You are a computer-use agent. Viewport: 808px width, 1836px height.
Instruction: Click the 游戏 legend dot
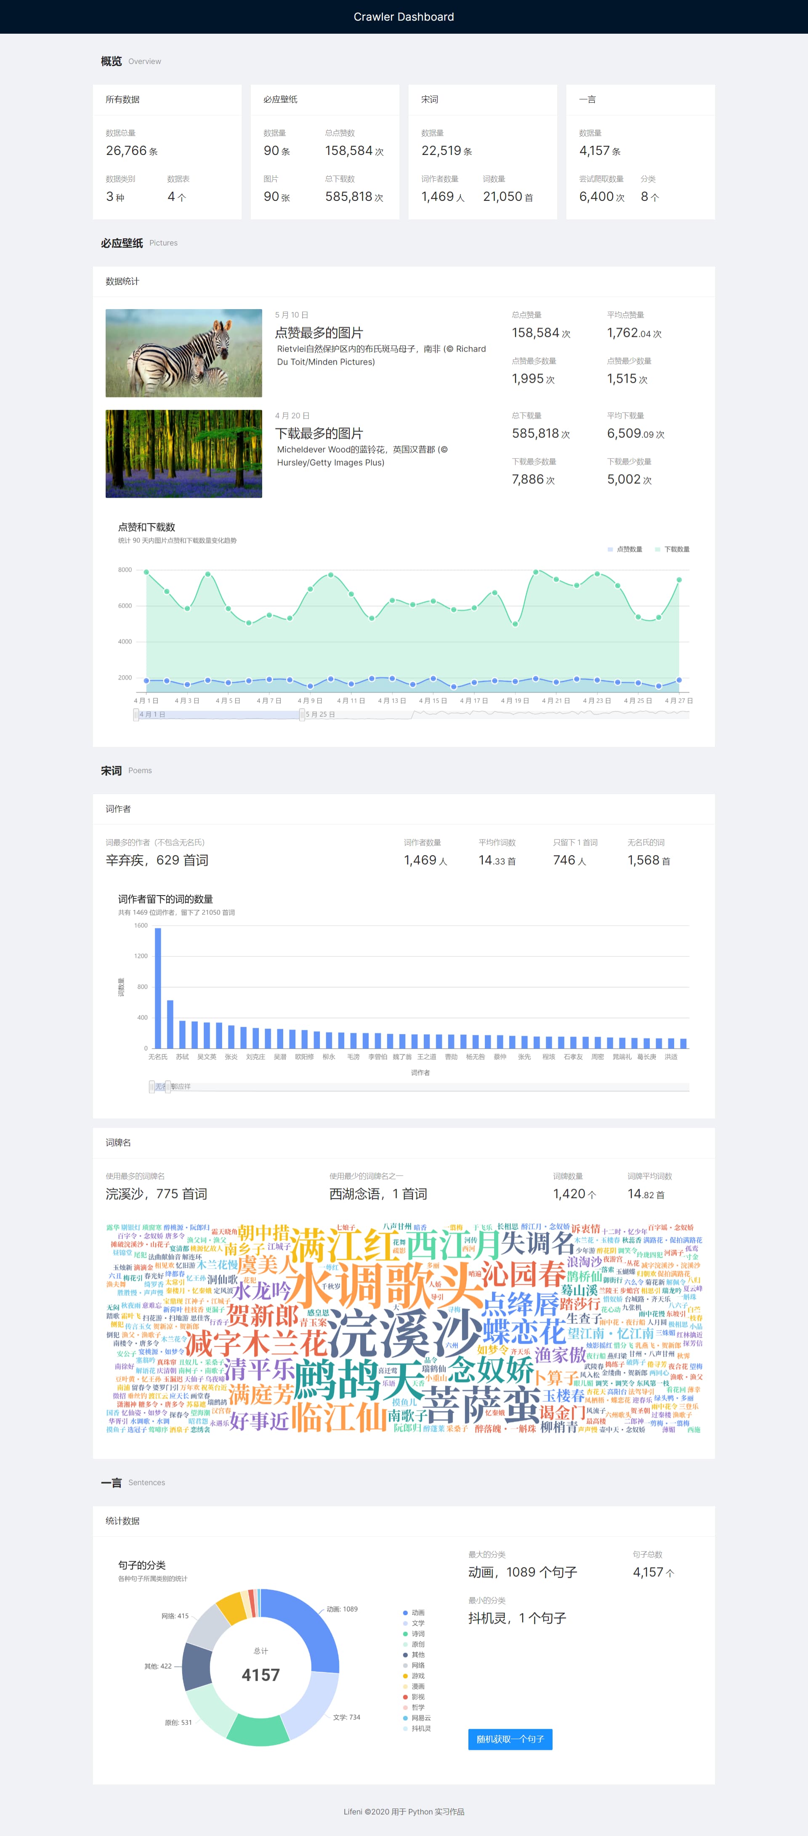coord(405,1676)
